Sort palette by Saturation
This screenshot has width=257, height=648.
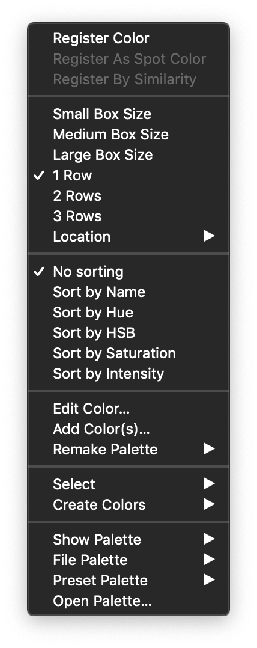point(128,353)
